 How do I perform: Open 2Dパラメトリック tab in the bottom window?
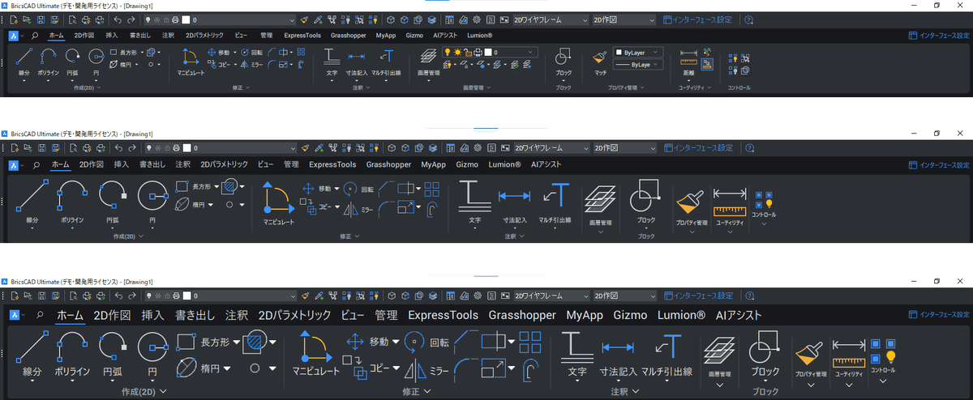point(295,315)
